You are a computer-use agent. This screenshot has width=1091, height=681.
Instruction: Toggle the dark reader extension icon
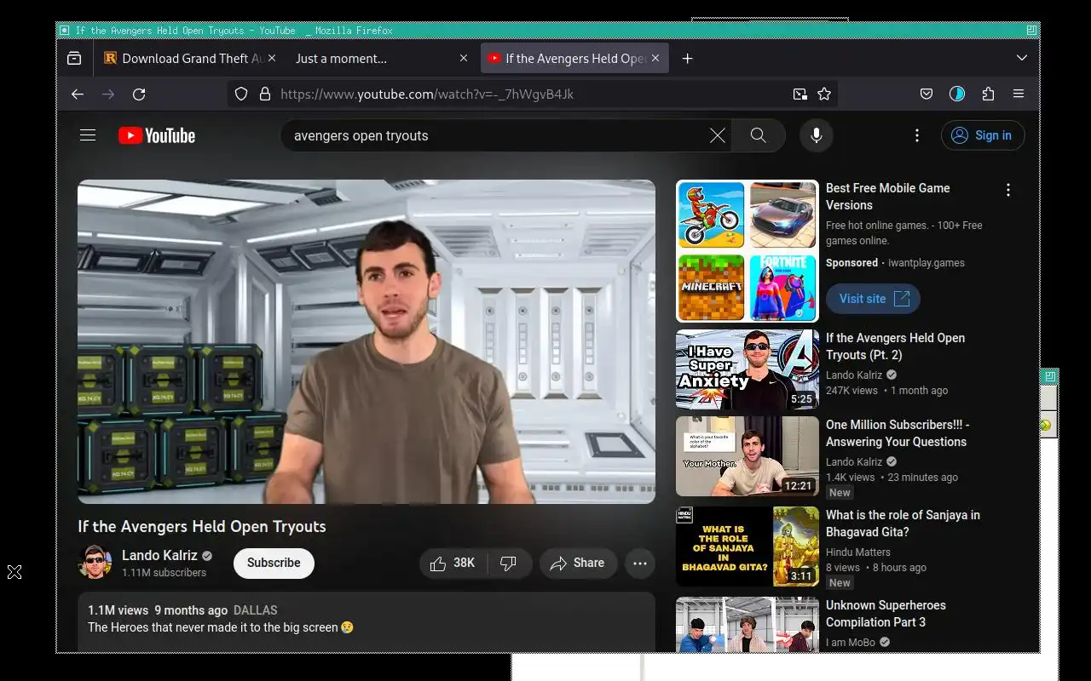coord(957,94)
